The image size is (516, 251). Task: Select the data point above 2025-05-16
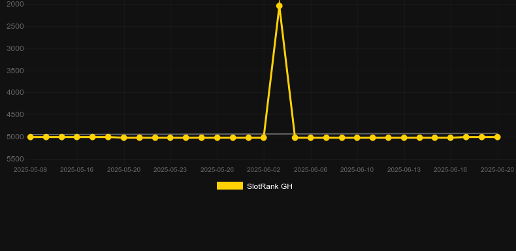coord(76,137)
